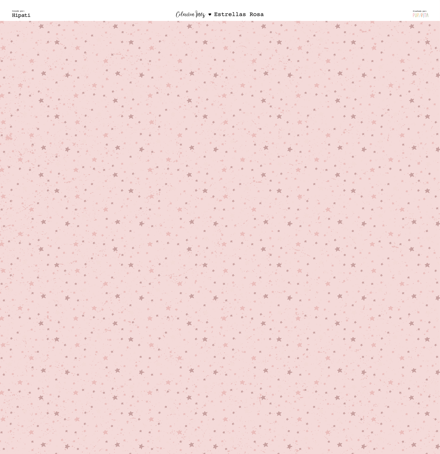The image size is (440, 454).
Task: Click the heart icon in the title
Action: 209,14
